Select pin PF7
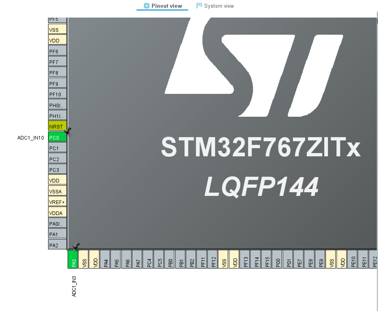Screen dimensions: 378x311 (x=57, y=61)
